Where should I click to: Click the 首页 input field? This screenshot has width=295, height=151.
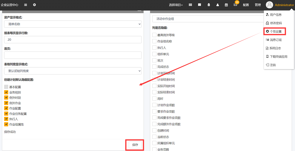point(73,55)
